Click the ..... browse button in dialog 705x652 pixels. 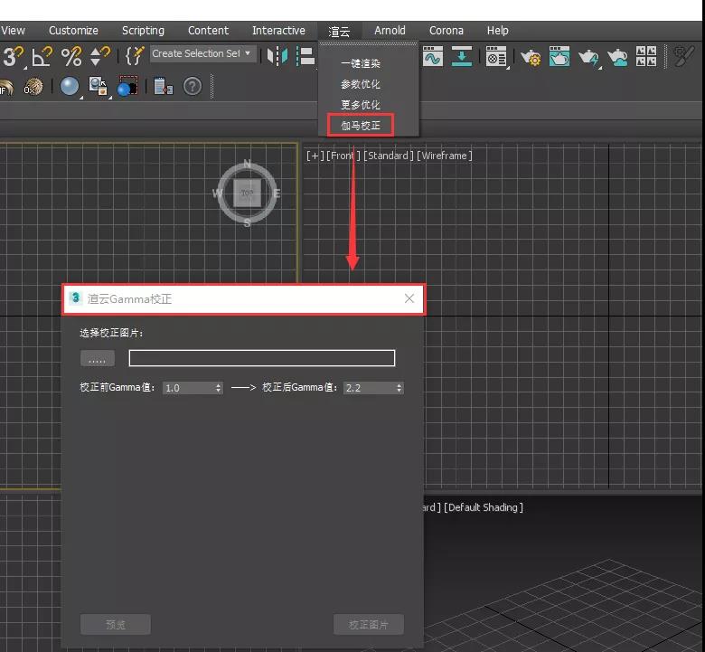[97, 359]
